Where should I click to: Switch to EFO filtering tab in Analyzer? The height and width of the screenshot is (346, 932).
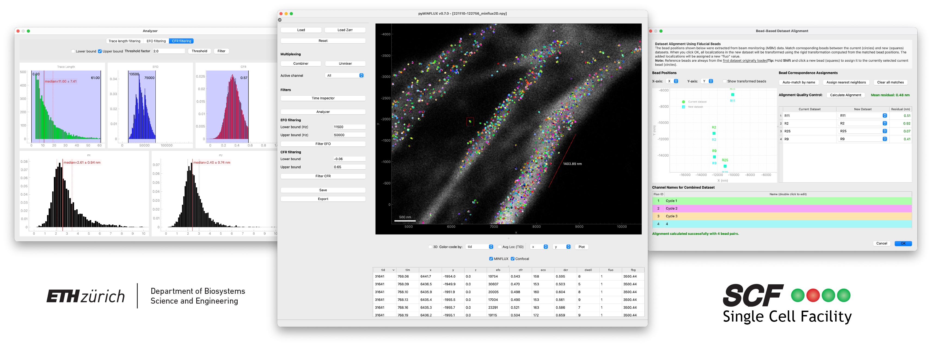pyautogui.click(x=156, y=41)
